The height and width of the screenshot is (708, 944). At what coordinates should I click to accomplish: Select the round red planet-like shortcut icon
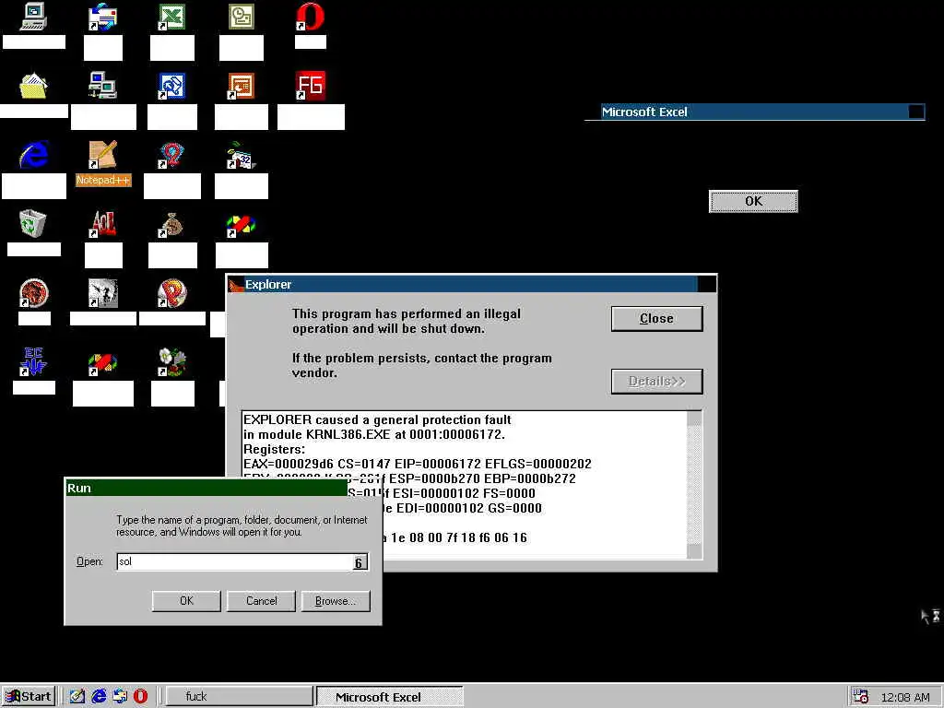pyautogui.click(x=33, y=293)
